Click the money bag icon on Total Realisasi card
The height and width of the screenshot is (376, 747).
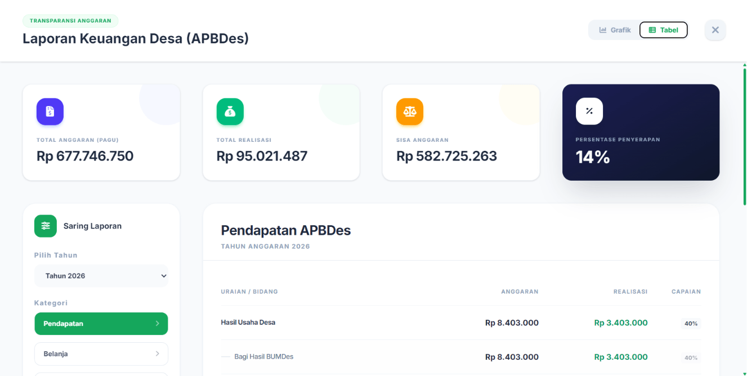(230, 111)
